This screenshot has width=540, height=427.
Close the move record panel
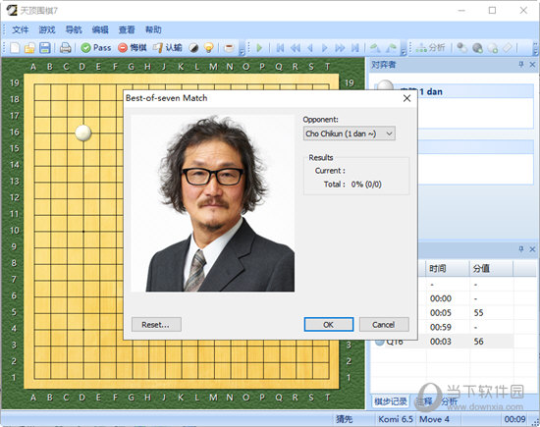(x=532, y=249)
